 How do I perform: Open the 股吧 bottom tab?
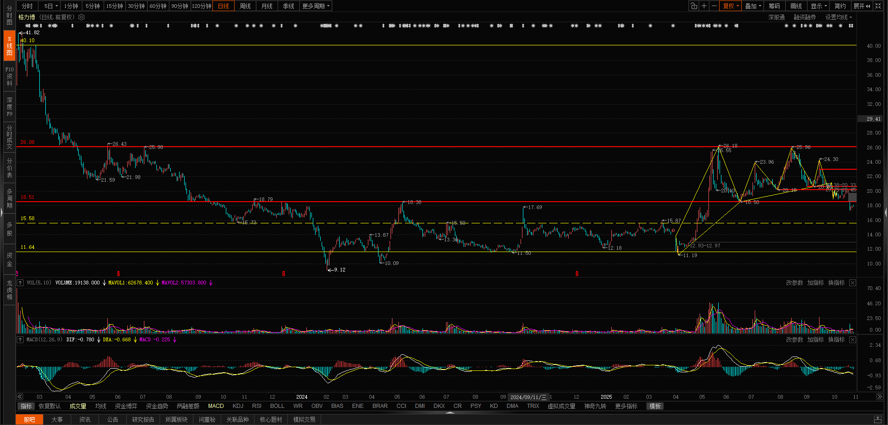30,419
